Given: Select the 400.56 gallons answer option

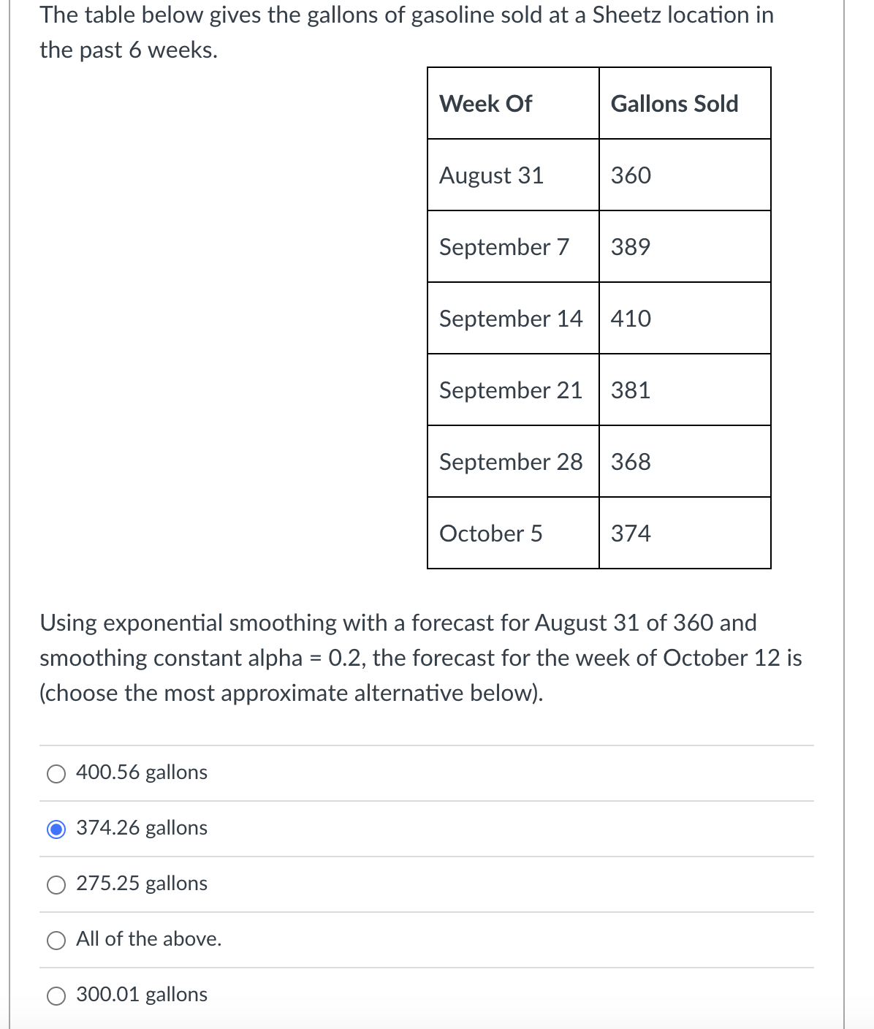Looking at the screenshot, I should (x=56, y=773).
